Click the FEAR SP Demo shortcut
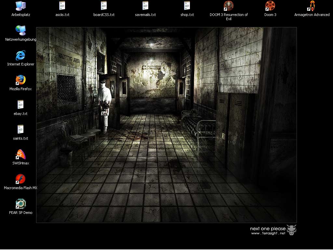Viewport: 333px width, 250px height. [x=20, y=204]
